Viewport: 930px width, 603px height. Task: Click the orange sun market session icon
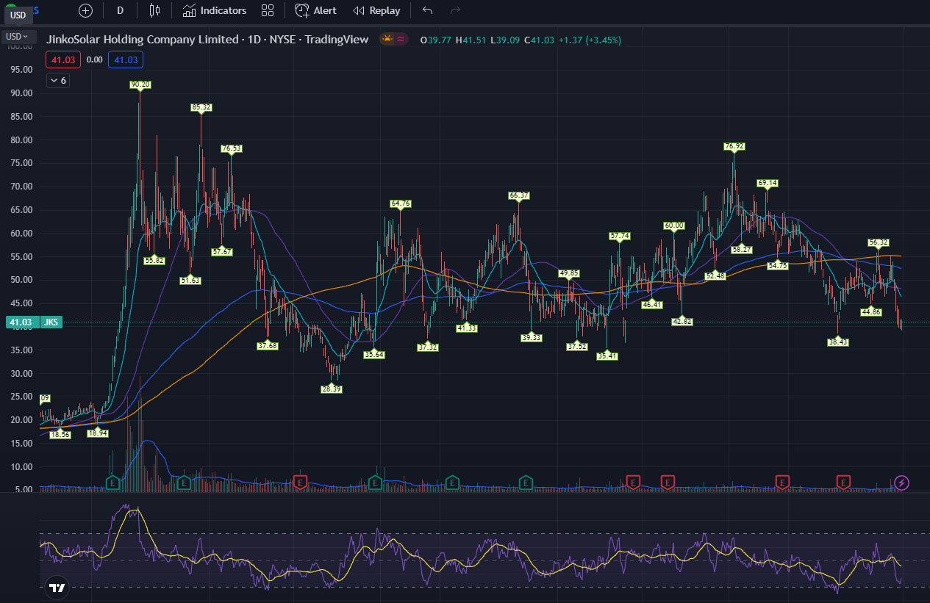387,40
